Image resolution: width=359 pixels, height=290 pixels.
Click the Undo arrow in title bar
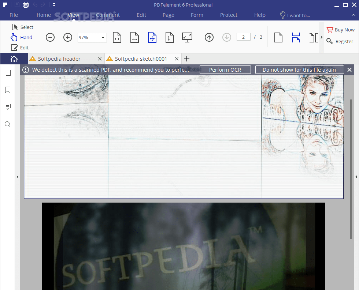[35, 4]
